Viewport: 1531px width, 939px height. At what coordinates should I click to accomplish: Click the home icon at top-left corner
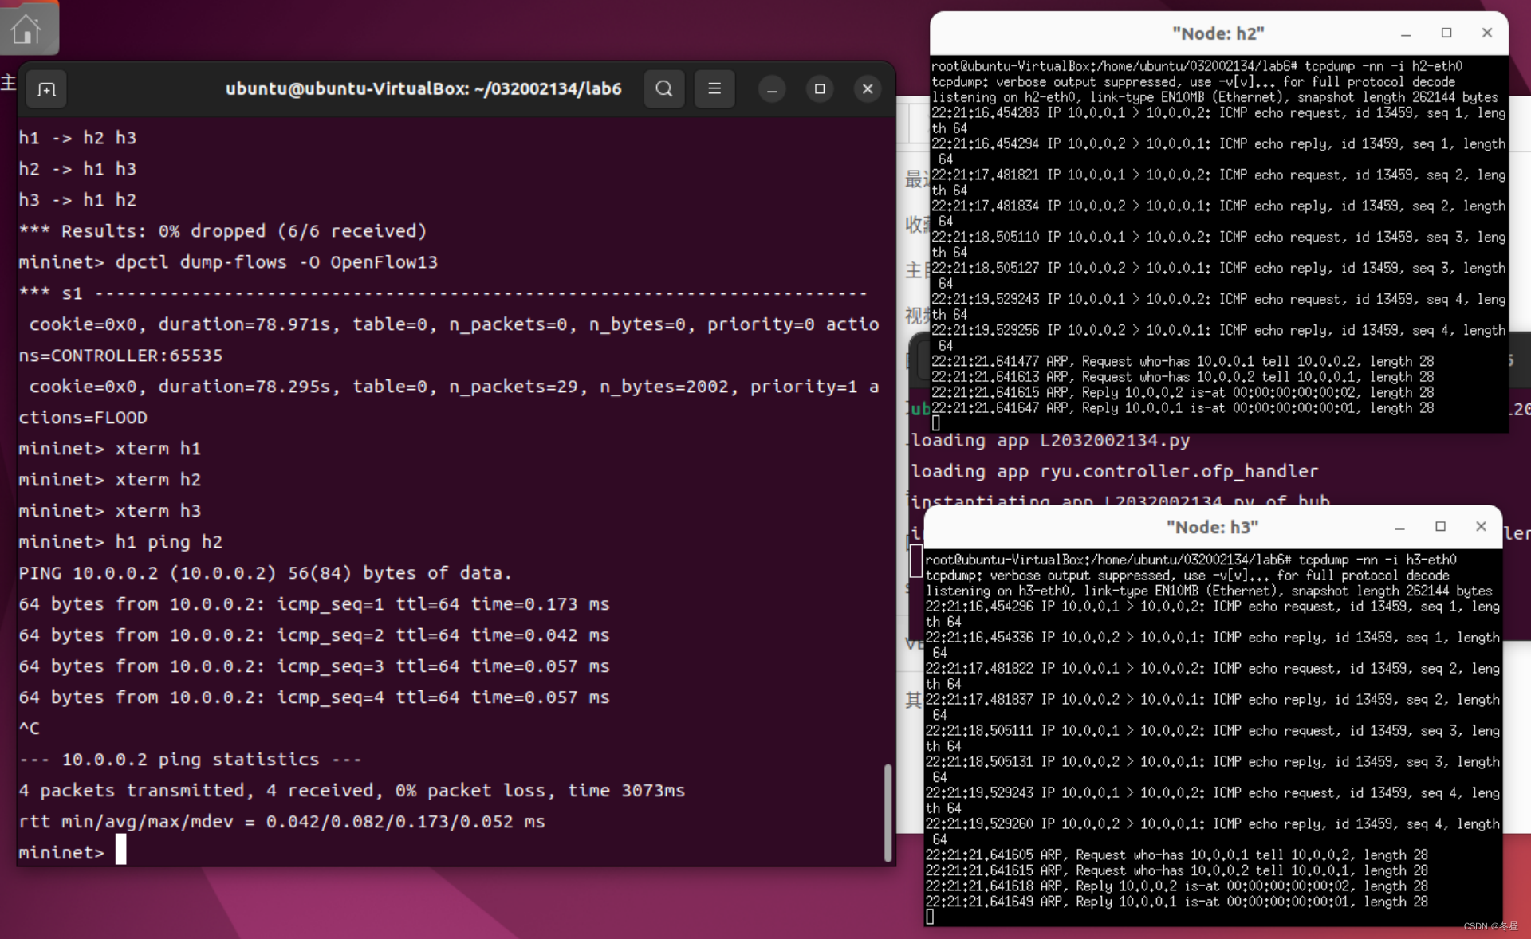26,29
